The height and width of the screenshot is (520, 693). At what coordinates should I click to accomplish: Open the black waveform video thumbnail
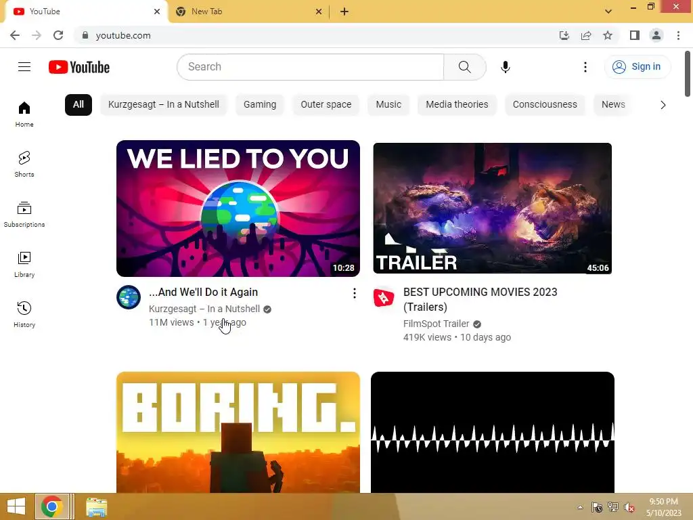point(493,432)
